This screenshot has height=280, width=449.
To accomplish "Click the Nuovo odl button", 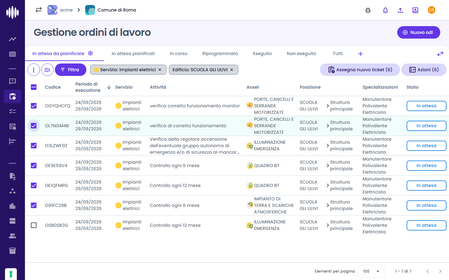I will (418, 32).
